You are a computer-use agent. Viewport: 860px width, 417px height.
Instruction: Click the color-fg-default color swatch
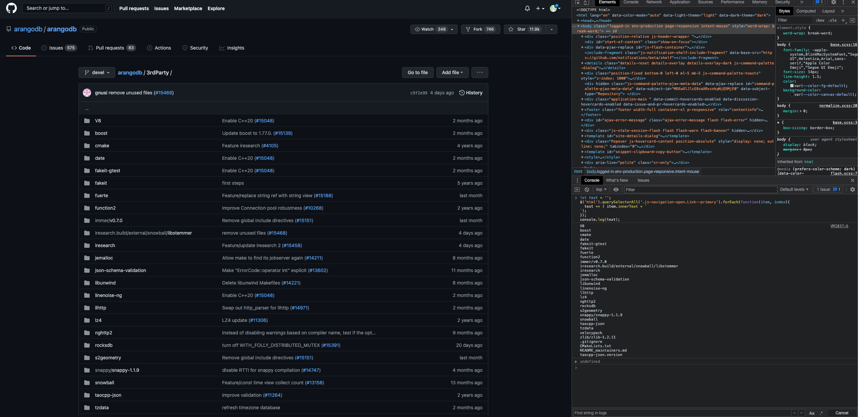792,86
